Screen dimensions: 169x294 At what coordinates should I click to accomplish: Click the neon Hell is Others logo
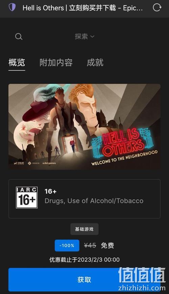[122, 144]
